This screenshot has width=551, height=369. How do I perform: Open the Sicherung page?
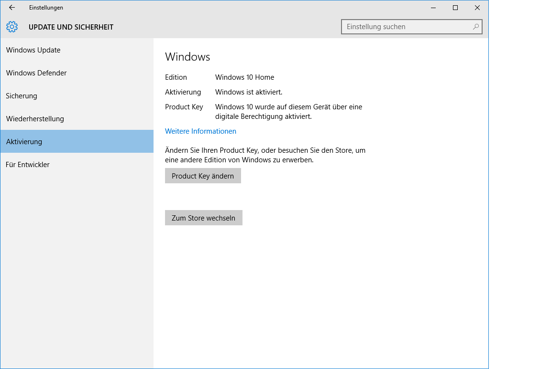[77, 96]
